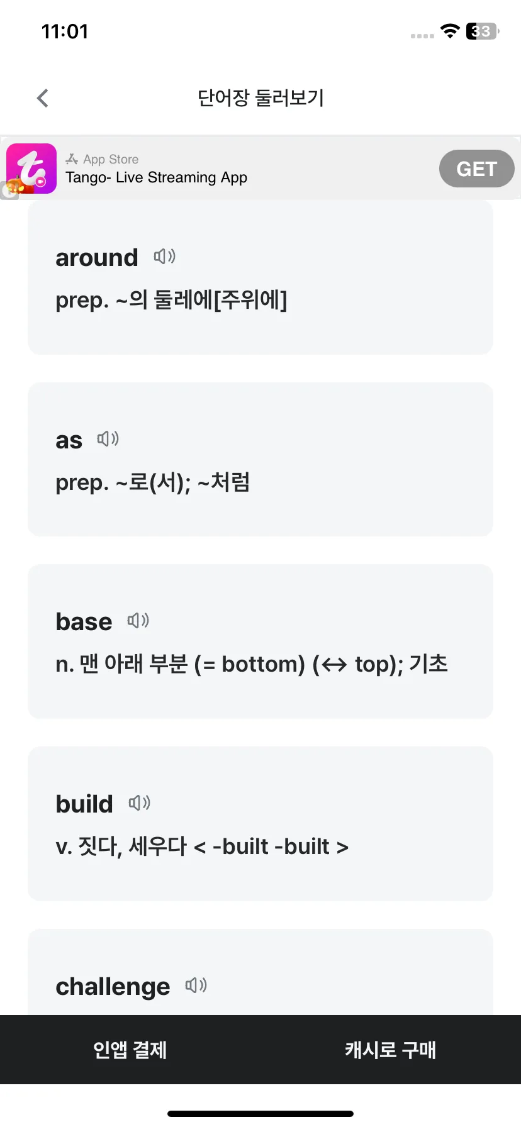Go back using the left chevron
This screenshot has height=1127, width=521.
[42, 98]
